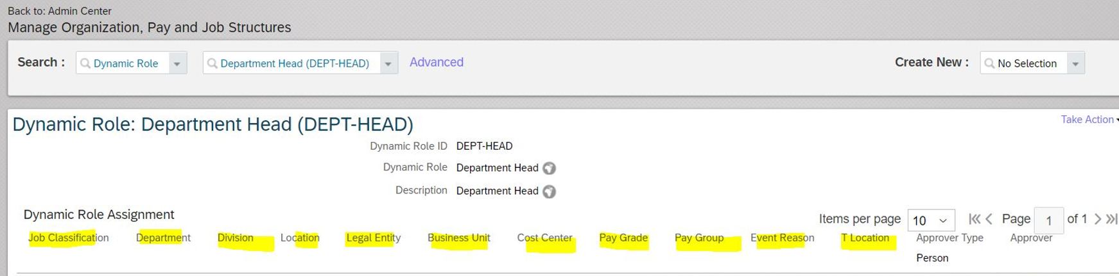
Task: Go to previous page arrow
Action: [989, 219]
